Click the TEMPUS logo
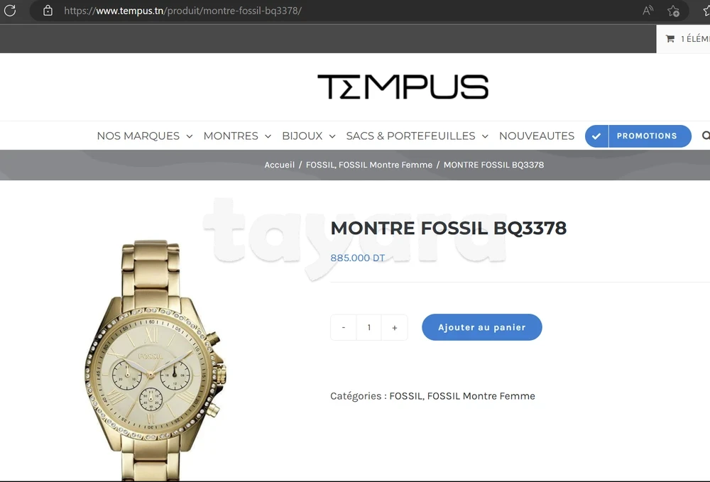 pos(403,87)
